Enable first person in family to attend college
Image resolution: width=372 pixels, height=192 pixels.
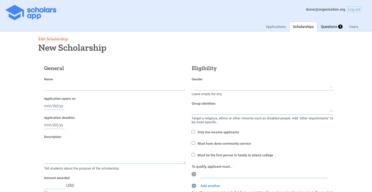point(193,154)
